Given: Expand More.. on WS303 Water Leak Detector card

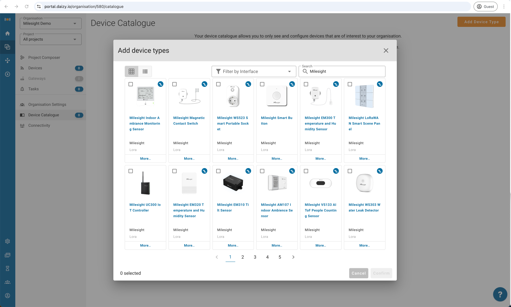Looking at the screenshot, I should 364,245.
